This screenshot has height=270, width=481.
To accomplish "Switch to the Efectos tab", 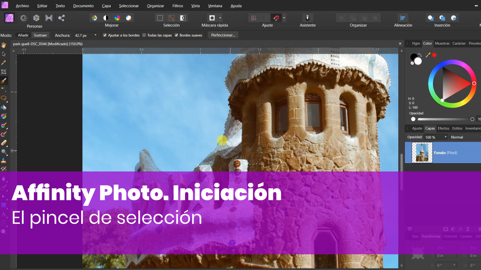I will pyautogui.click(x=443, y=128).
